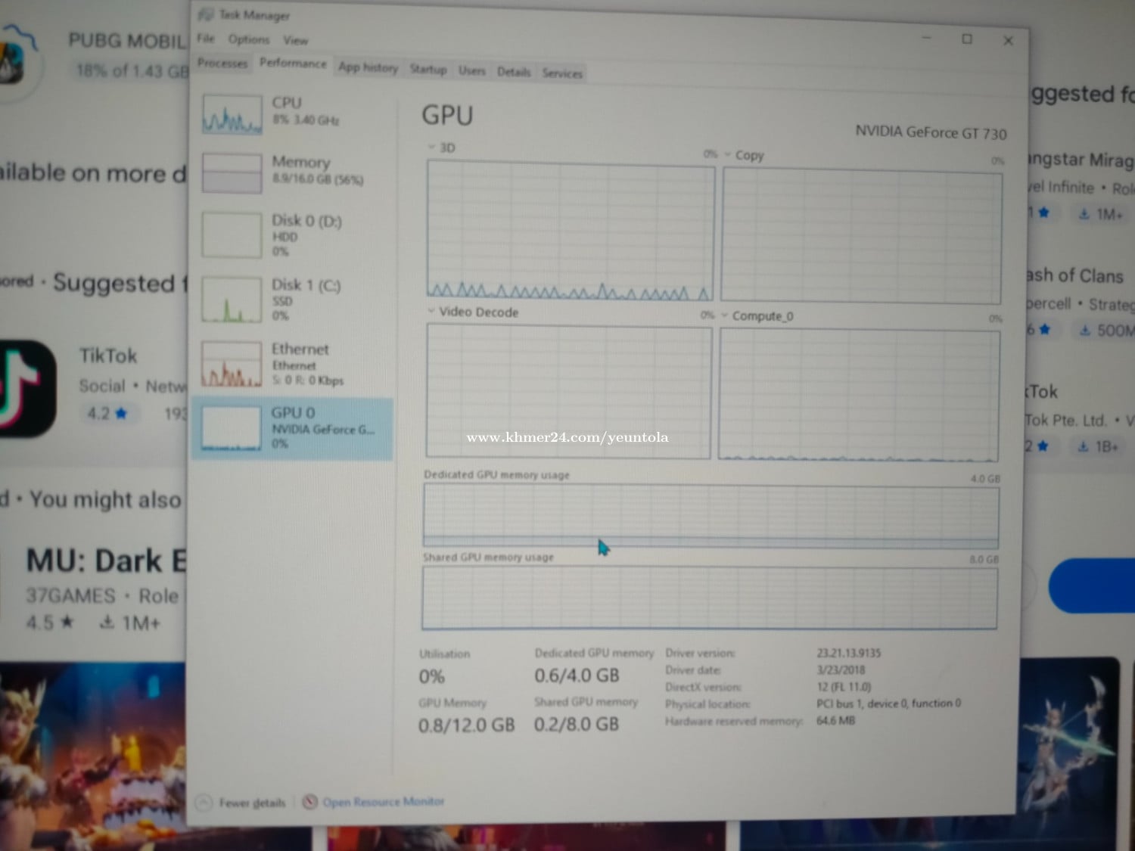
Task: Click the Dedicated GPU memory usage graph
Action: pyautogui.click(x=711, y=517)
